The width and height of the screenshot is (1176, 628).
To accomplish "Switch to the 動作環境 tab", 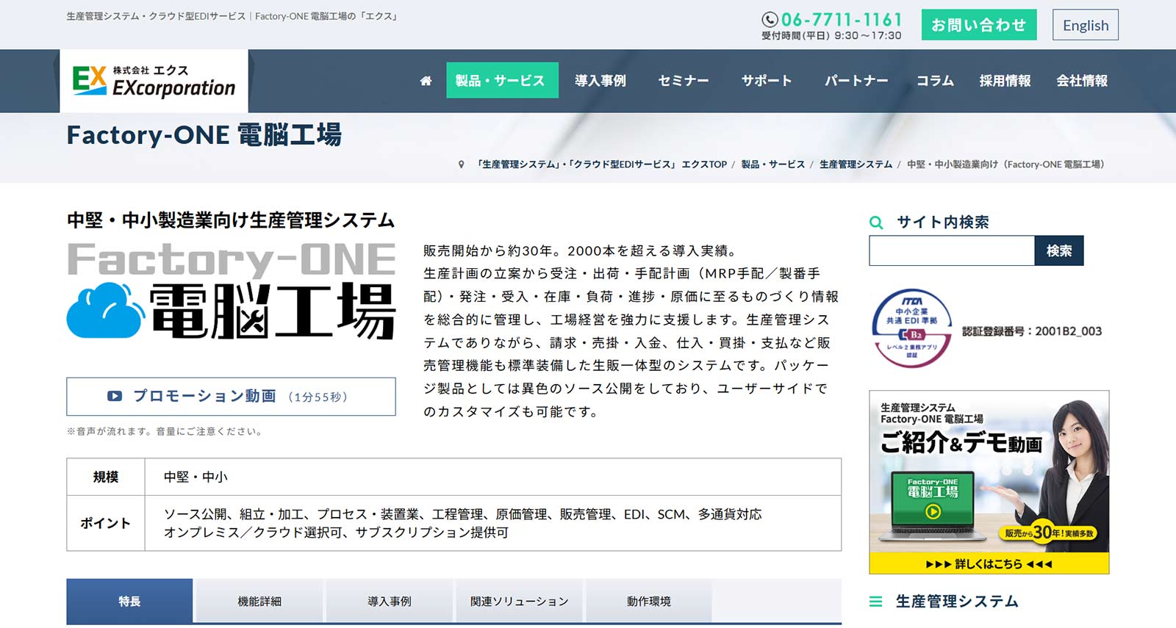I will (649, 602).
